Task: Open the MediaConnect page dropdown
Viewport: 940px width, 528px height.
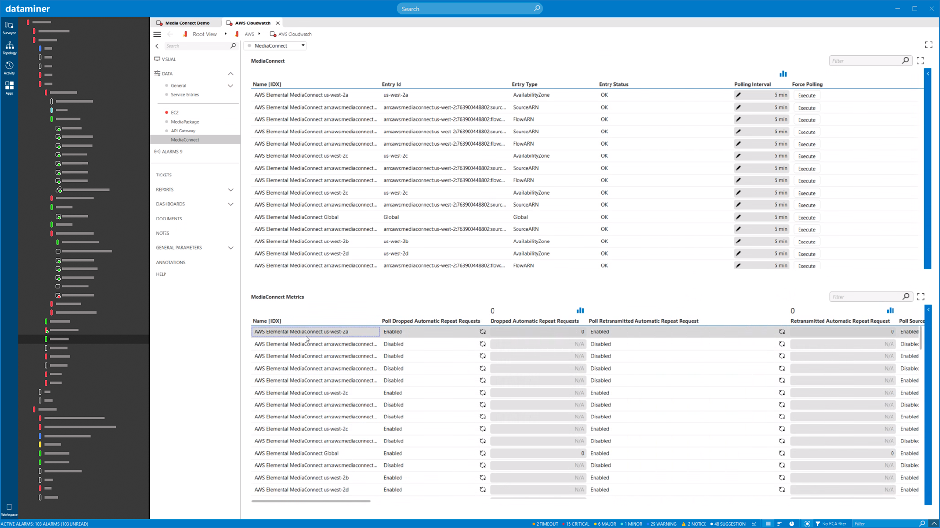Action: (x=275, y=46)
